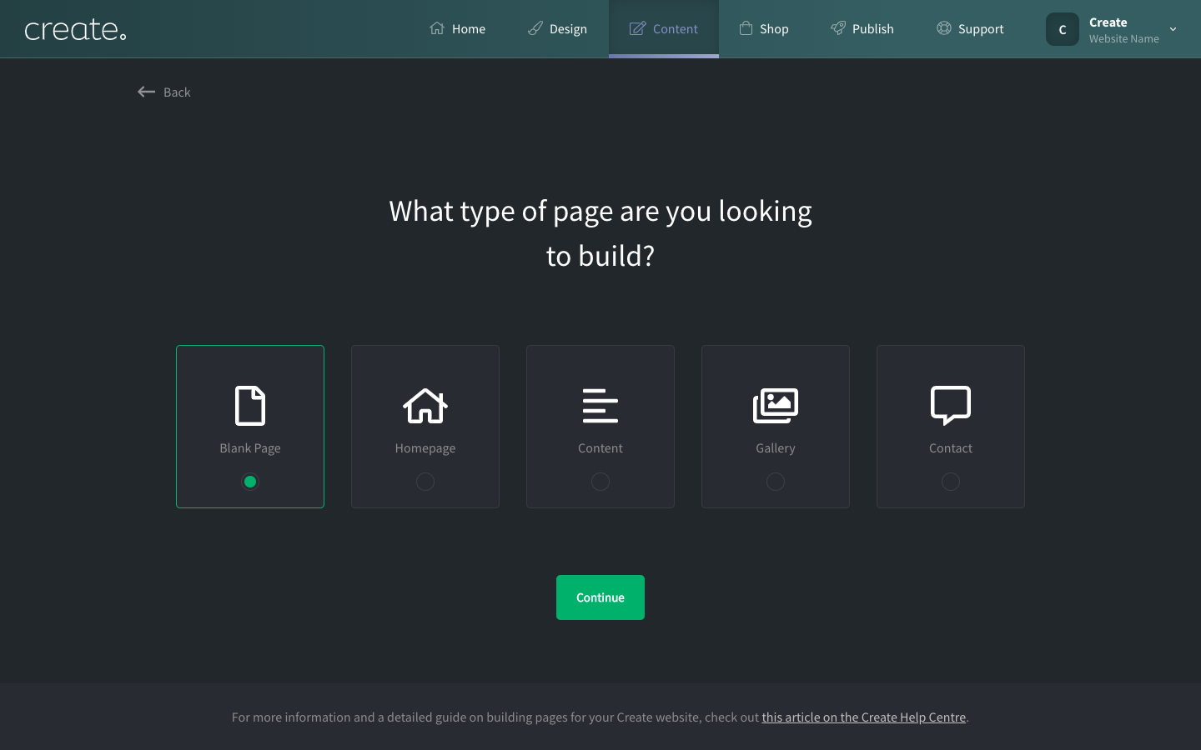The width and height of the screenshot is (1201, 750).
Task: Click the Blank Page document icon
Action: (250, 406)
